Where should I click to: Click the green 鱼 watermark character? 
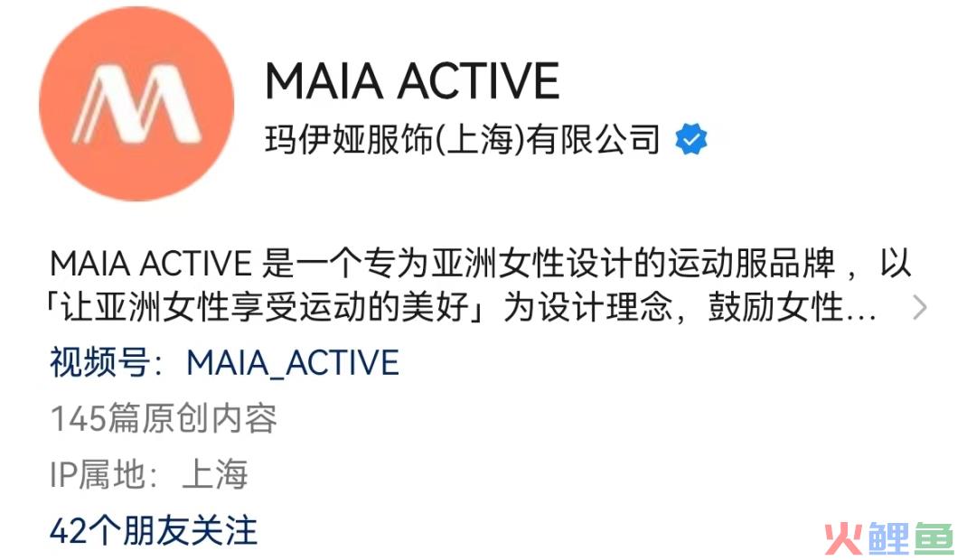[x=933, y=539]
